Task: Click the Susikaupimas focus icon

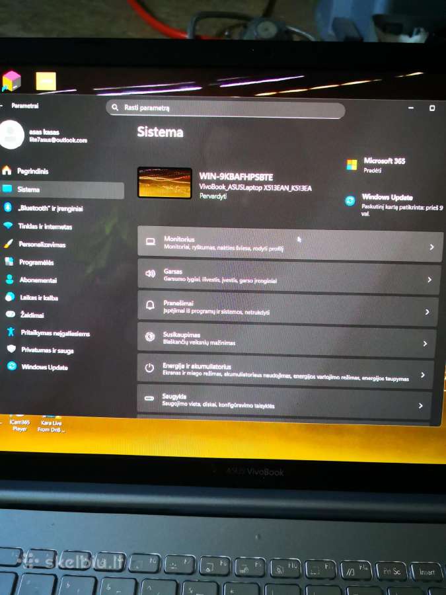Action: tap(150, 337)
